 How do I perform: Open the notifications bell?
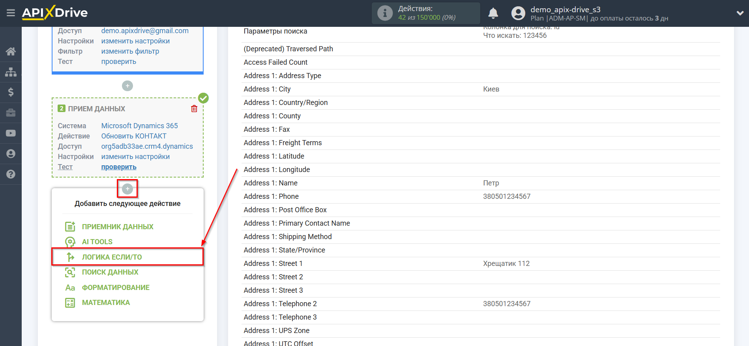click(493, 13)
